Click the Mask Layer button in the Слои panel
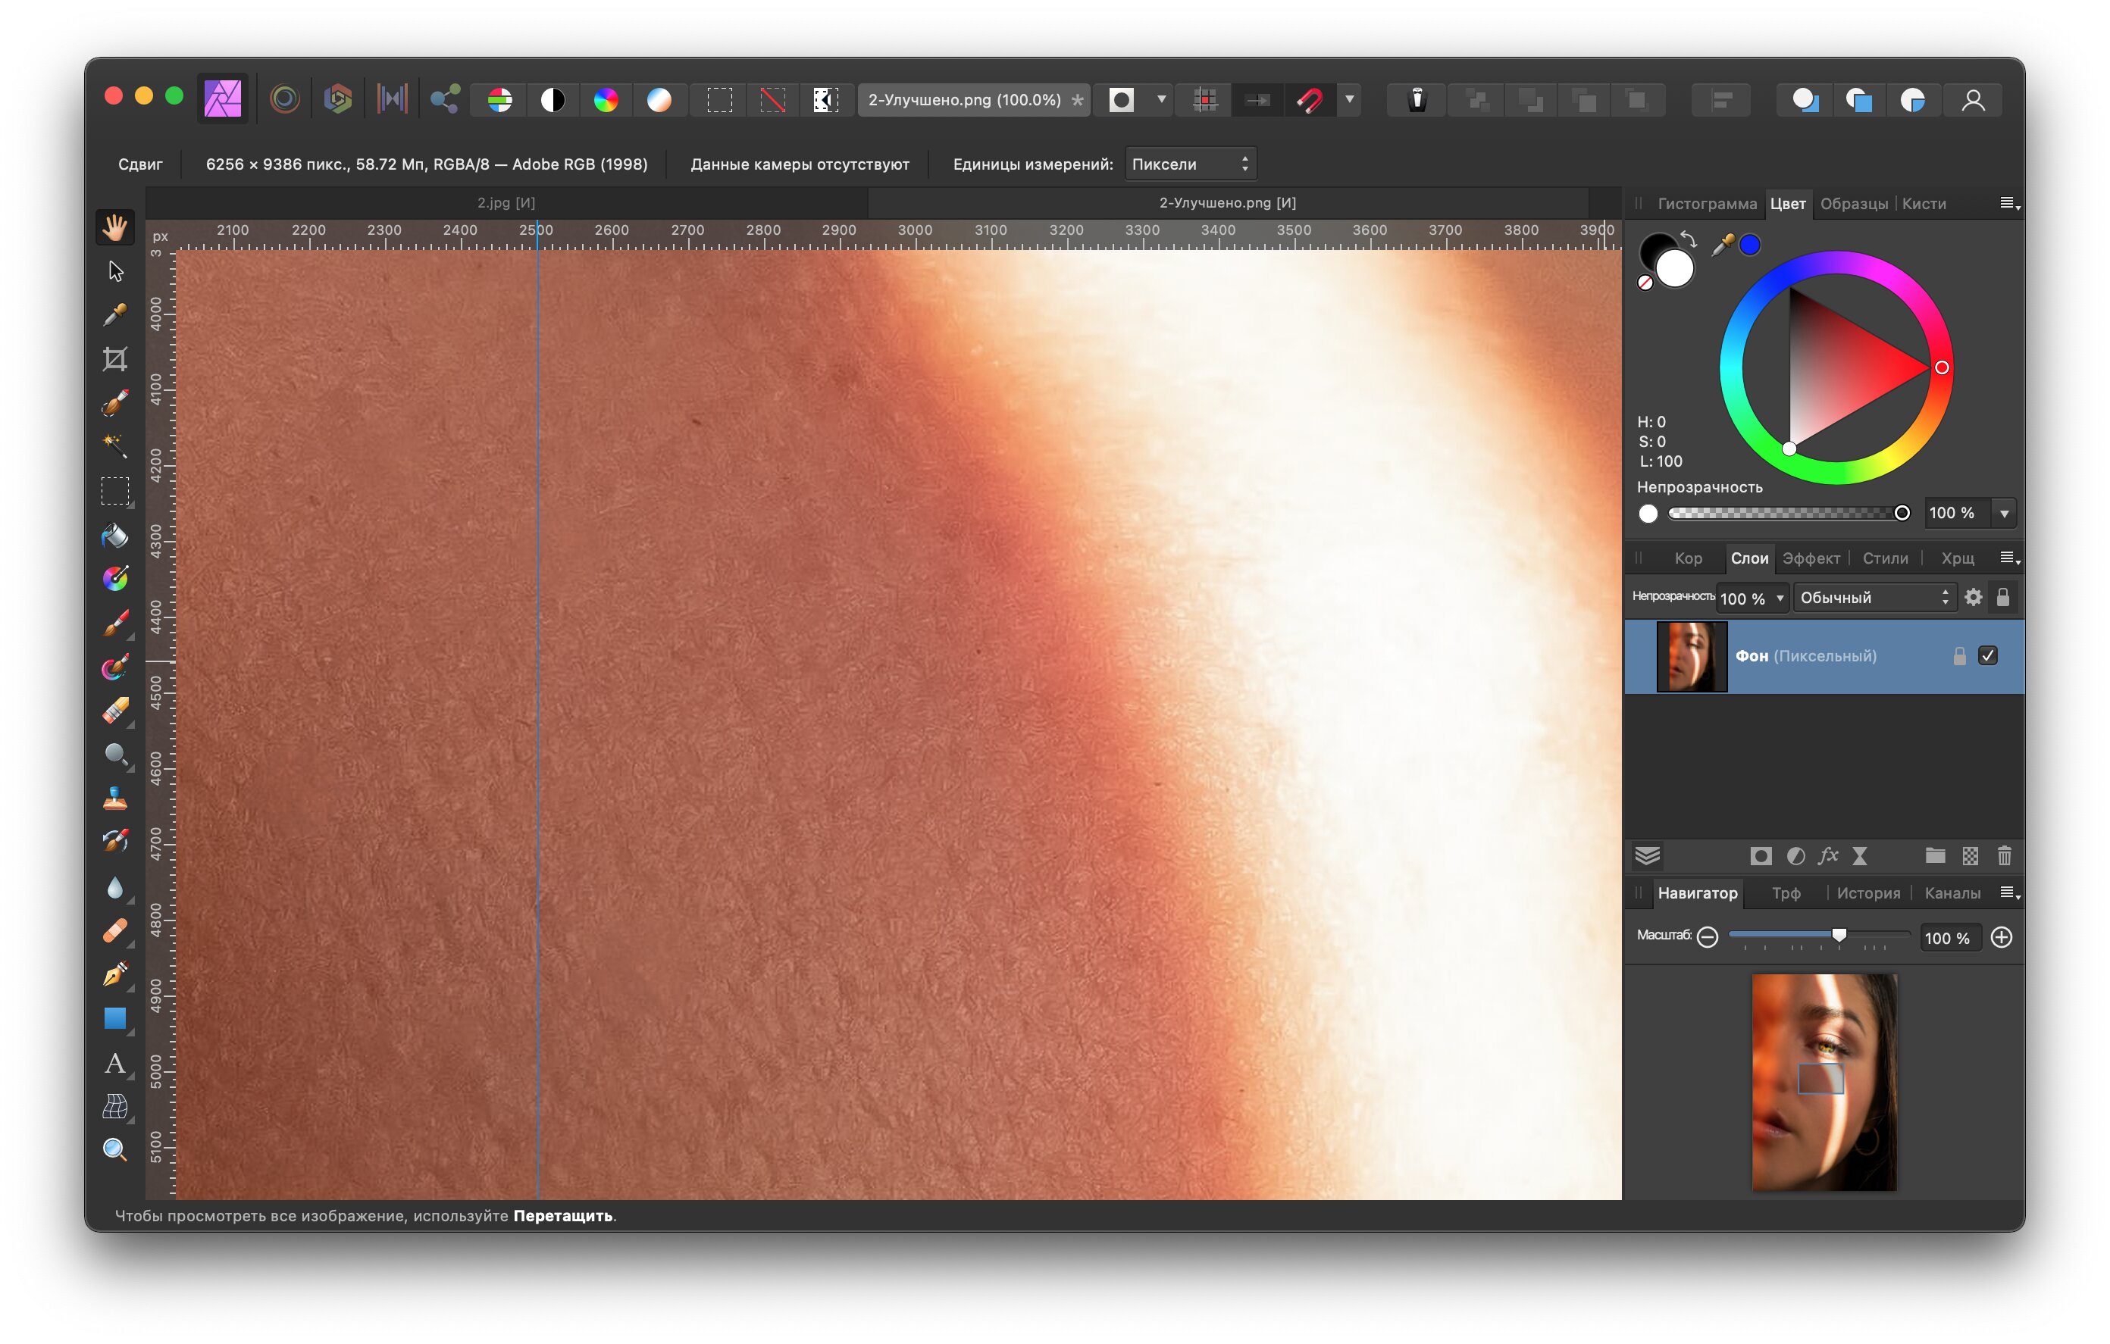Image resolution: width=2110 pixels, height=1344 pixels. (x=1761, y=856)
